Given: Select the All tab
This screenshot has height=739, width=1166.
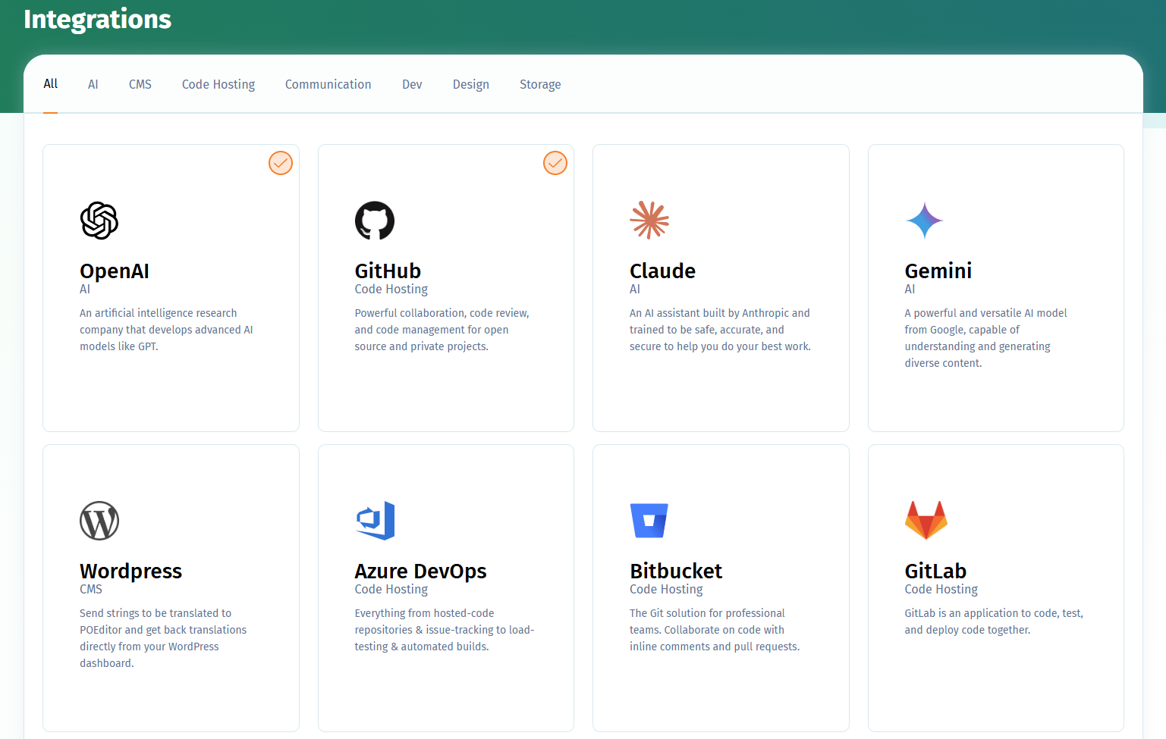Looking at the screenshot, I should click(x=51, y=84).
